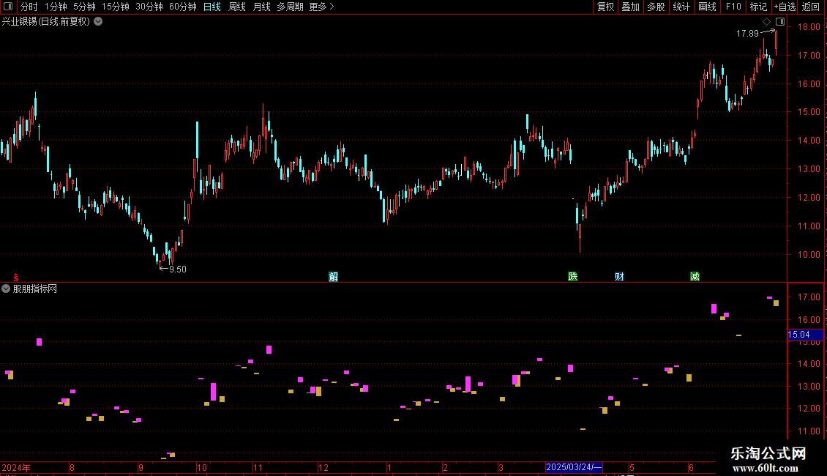This screenshot has height=476, width=827.
Task: Open 画线 drawing tools
Action: click(x=707, y=7)
